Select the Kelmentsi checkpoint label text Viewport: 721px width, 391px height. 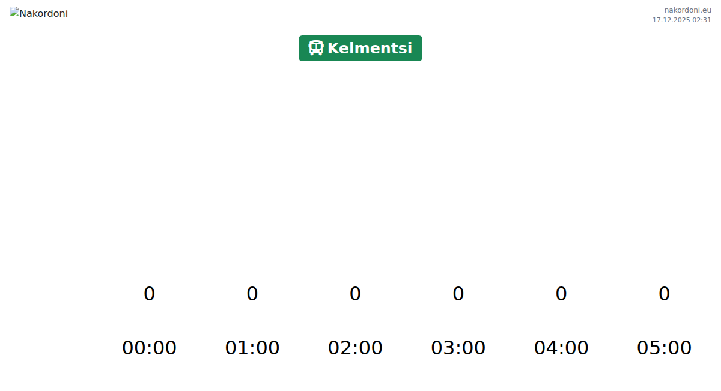tap(370, 49)
